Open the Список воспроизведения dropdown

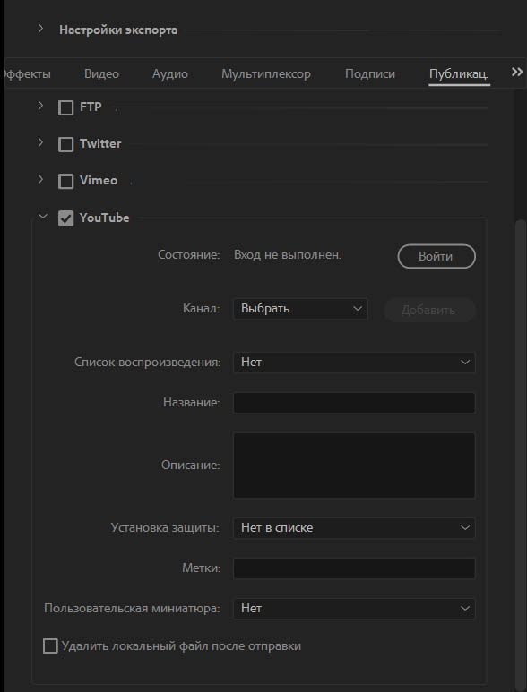pos(354,363)
